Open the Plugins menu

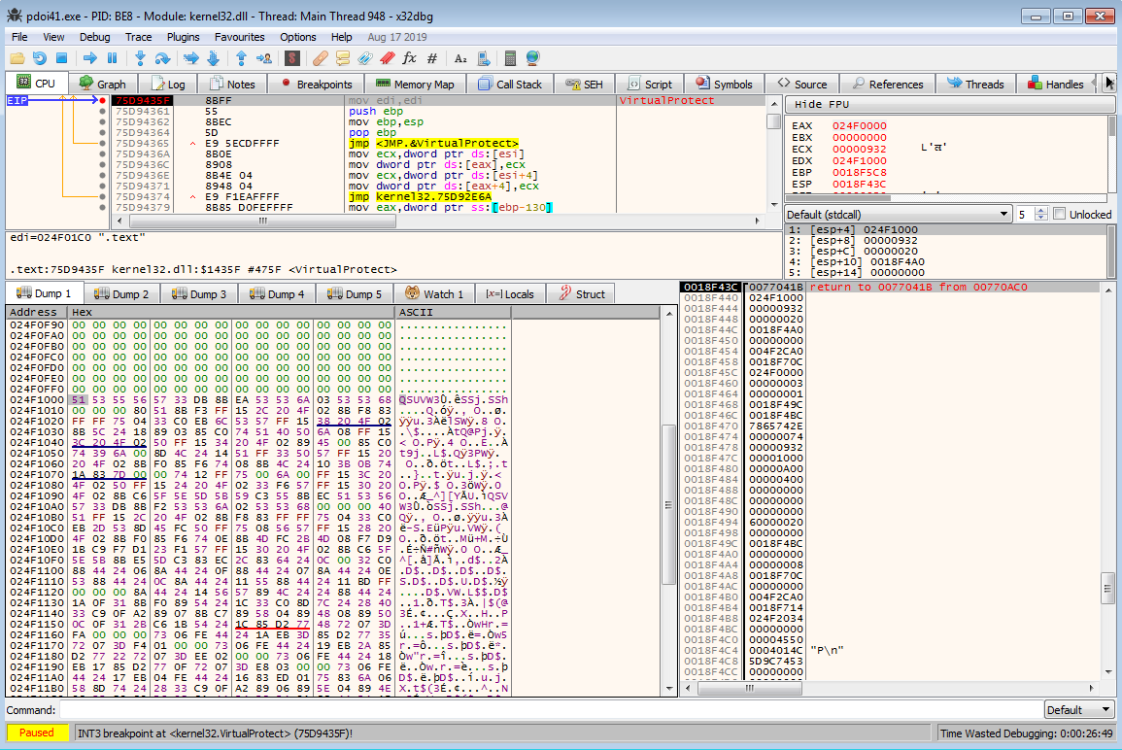coord(183,37)
